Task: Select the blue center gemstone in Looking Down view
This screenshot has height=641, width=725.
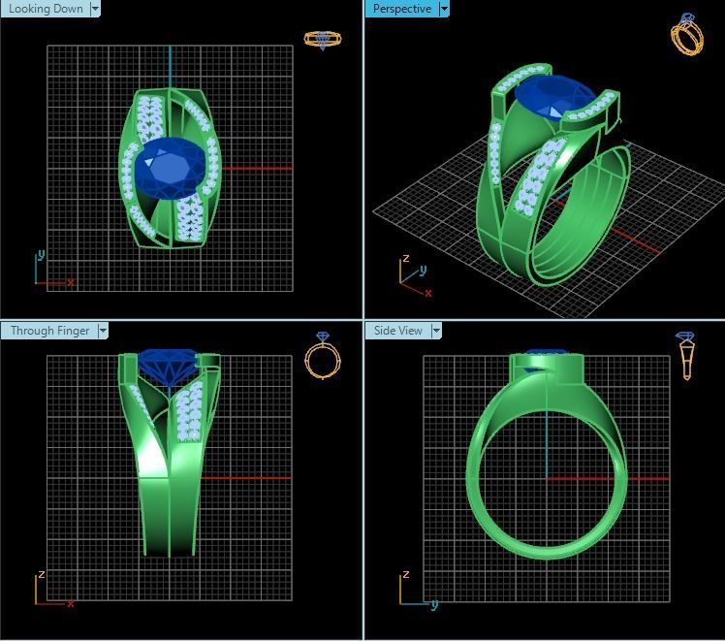Action: pyautogui.click(x=171, y=169)
